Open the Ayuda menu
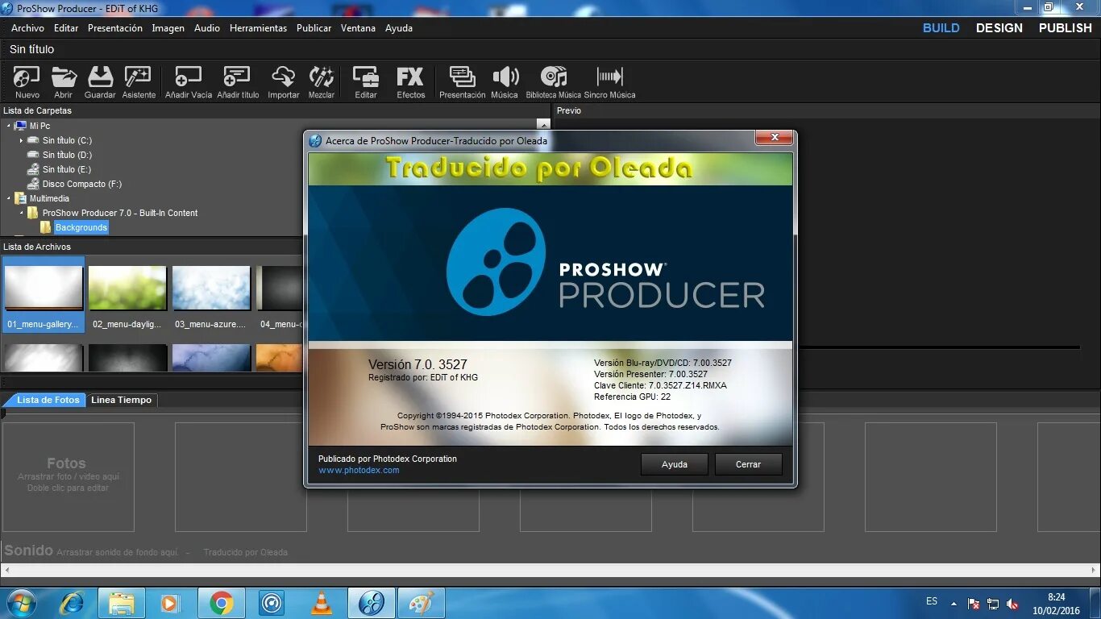Viewport: 1101px width, 619px height. point(399,27)
